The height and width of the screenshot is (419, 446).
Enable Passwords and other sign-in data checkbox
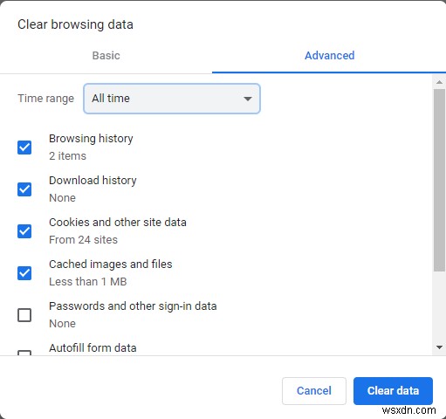click(24, 315)
